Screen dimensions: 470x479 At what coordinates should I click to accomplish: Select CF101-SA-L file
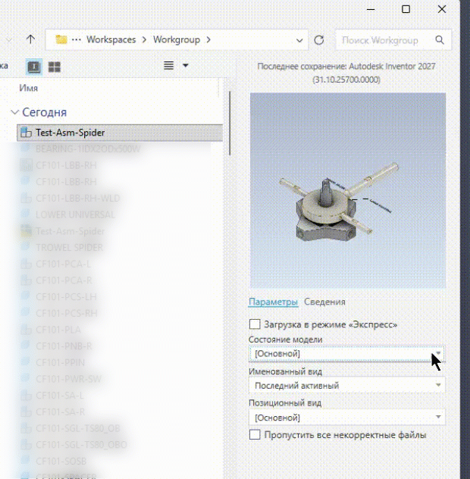60,396
